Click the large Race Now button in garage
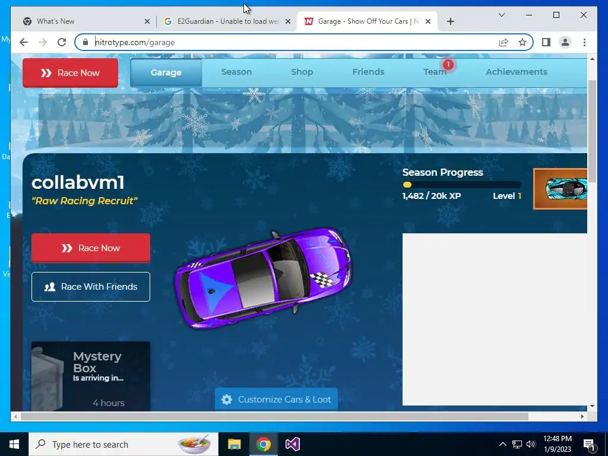Screen dimensions: 608x456 coord(91,248)
